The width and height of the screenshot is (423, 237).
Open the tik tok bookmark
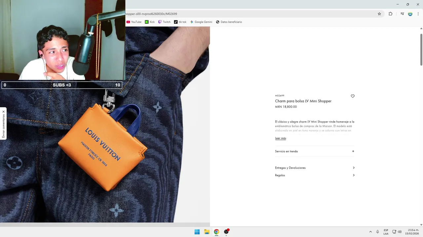point(180,22)
